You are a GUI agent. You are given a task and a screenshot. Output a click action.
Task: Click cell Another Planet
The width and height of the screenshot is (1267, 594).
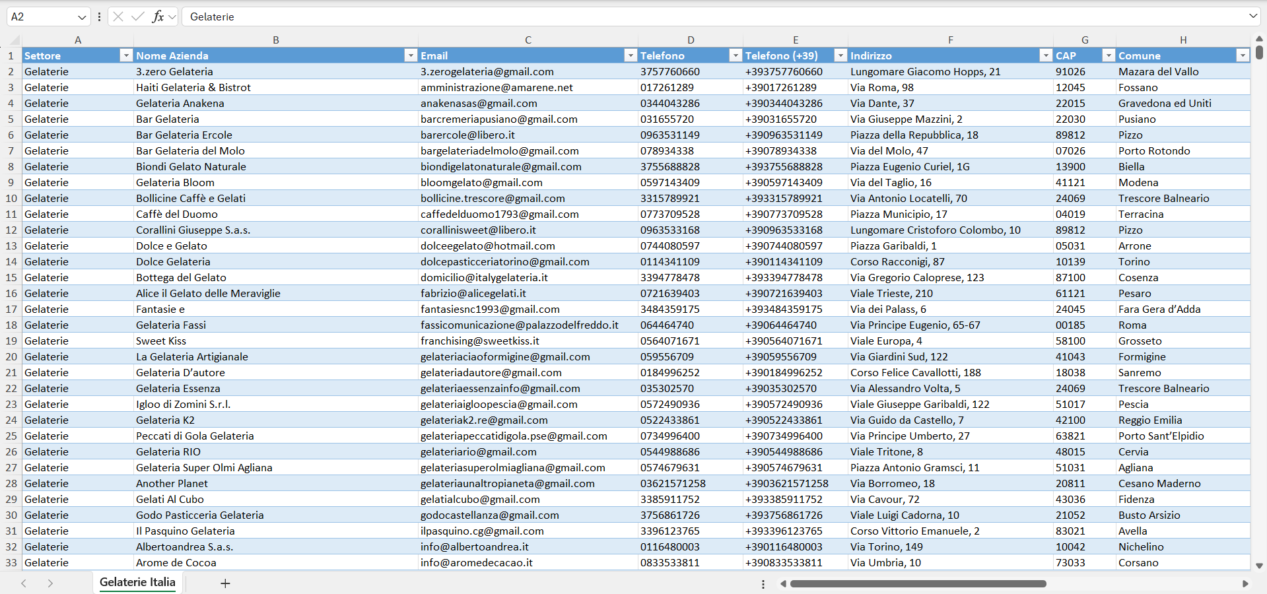tap(276, 483)
